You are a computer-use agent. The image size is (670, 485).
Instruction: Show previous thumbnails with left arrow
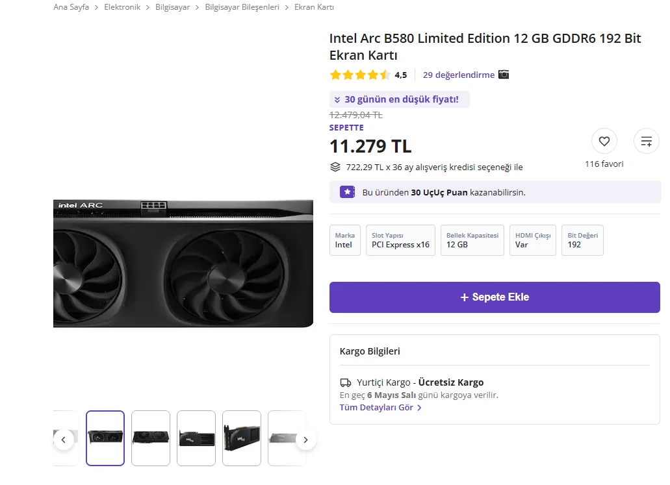coord(63,440)
